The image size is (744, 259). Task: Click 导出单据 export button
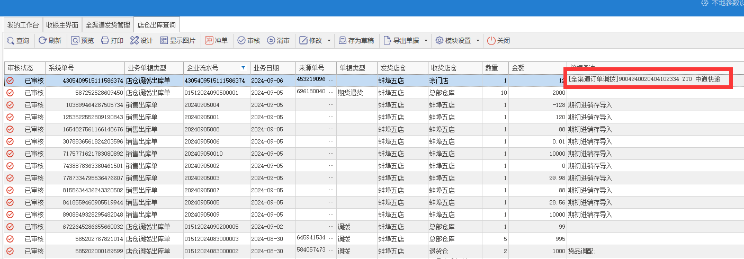pyautogui.click(x=401, y=40)
